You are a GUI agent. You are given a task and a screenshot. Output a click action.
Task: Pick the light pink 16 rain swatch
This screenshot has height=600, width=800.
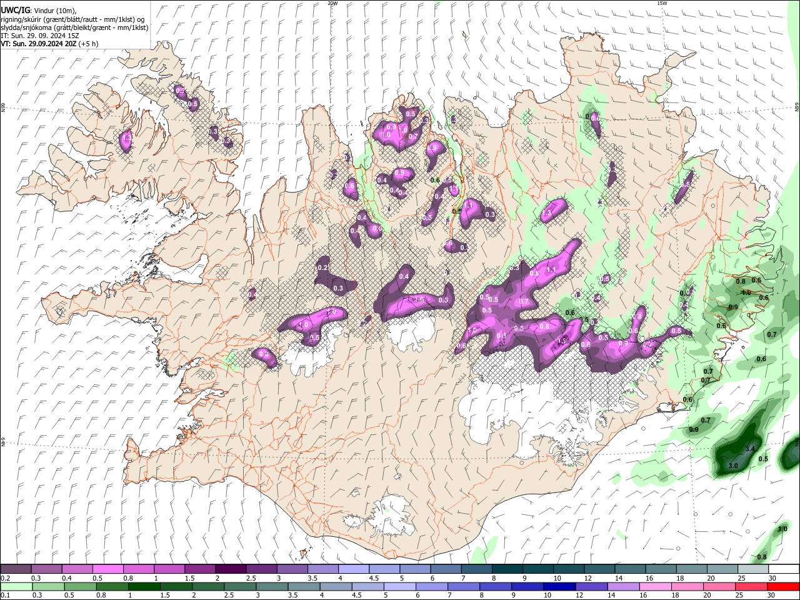(655, 587)
